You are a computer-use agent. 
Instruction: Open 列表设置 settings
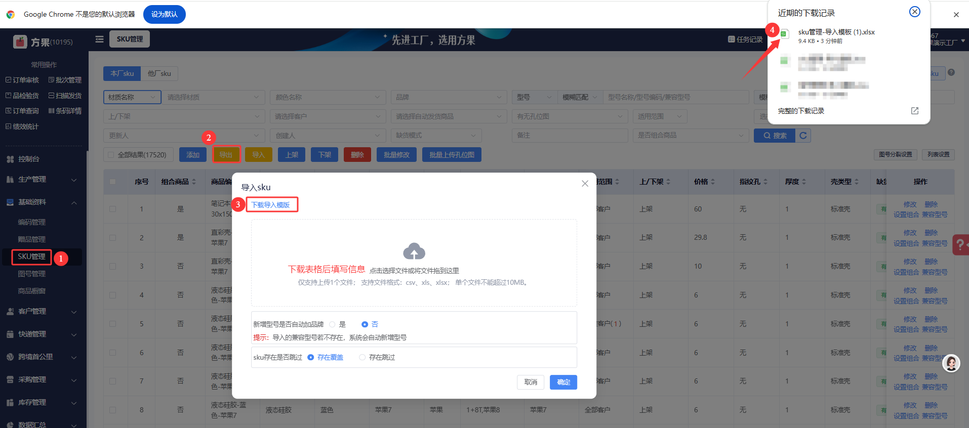(938, 155)
